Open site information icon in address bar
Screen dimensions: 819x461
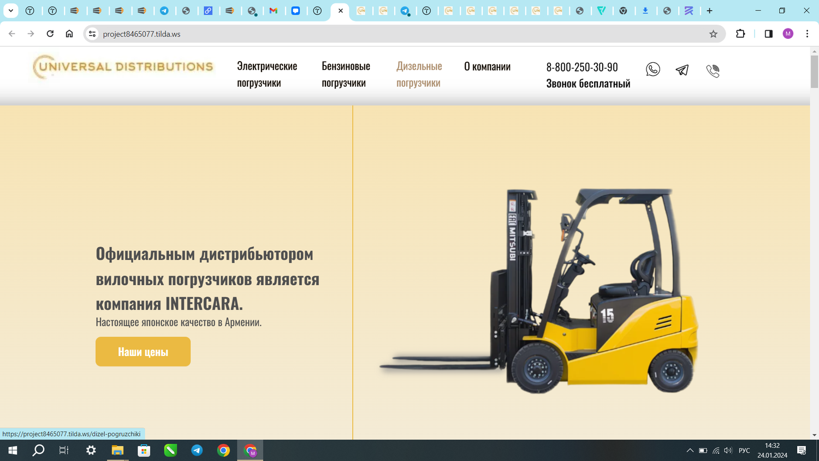(x=92, y=34)
